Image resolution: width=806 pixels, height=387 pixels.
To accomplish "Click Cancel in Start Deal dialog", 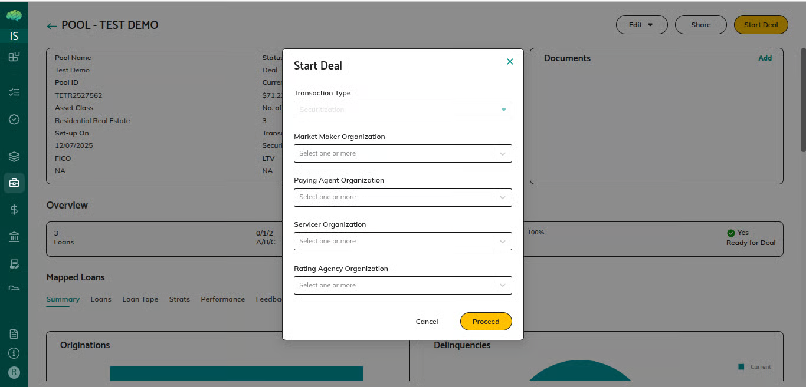I will pyautogui.click(x=427, y=322).
